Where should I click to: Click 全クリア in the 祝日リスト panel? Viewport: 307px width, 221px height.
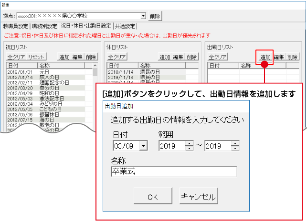pos(16,57)
